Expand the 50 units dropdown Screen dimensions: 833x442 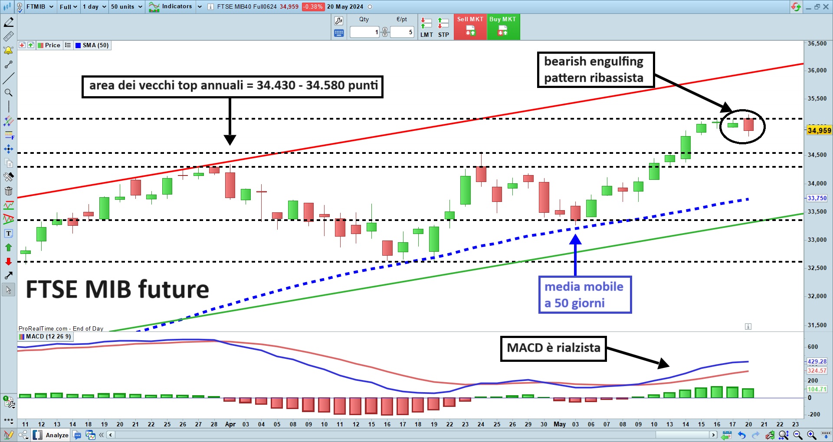click(126, 7)
